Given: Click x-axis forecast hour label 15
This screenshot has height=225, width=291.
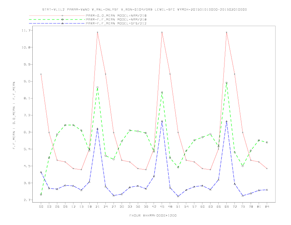Looking at the screenshot, I should pyautogui.click(x=81, y=207).
